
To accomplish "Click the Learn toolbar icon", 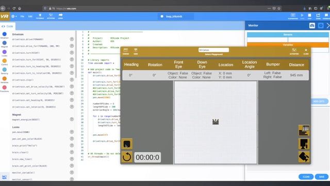I will pos(60,16).
